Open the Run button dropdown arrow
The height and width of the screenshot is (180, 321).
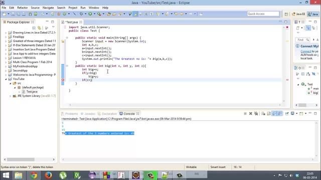click(x=94, y=14)
